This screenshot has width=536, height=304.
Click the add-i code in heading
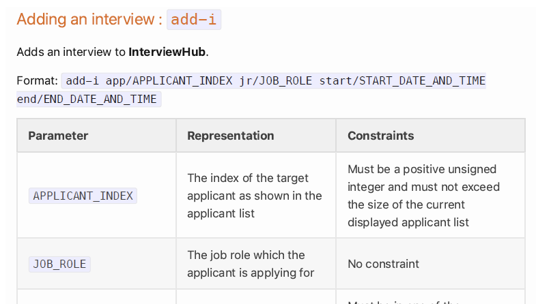point(194,20)
